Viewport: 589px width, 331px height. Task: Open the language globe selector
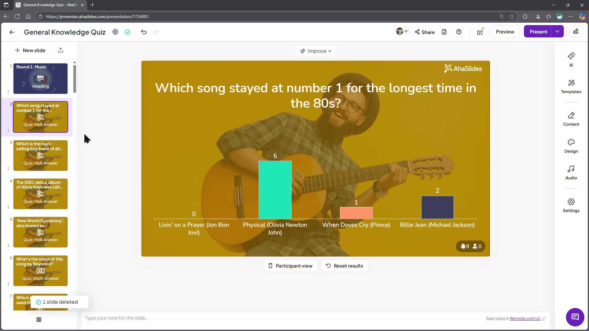pyautogui.click(x=115, y=32)
